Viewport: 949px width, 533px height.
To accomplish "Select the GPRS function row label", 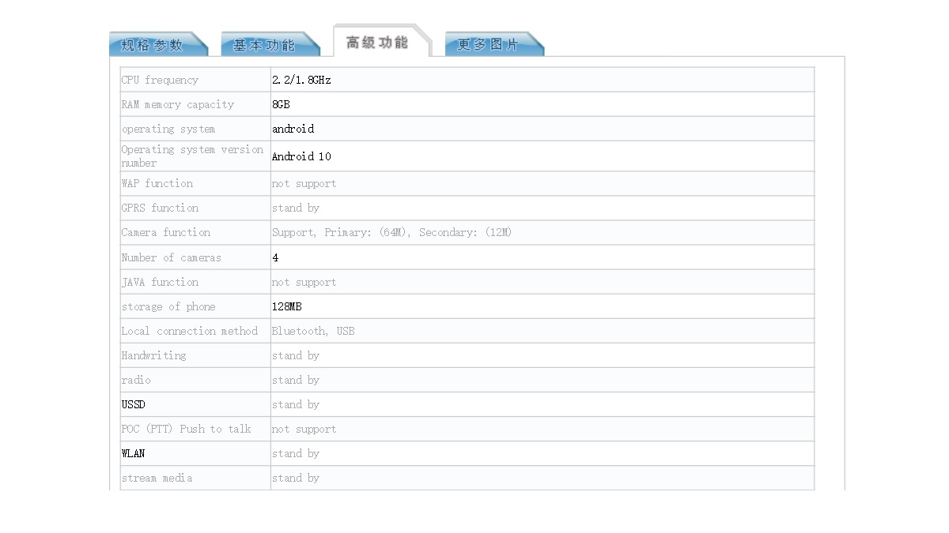I will (160, 208).
